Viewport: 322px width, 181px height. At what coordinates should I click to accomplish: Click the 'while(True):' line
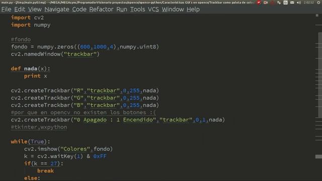pos(30,142)
